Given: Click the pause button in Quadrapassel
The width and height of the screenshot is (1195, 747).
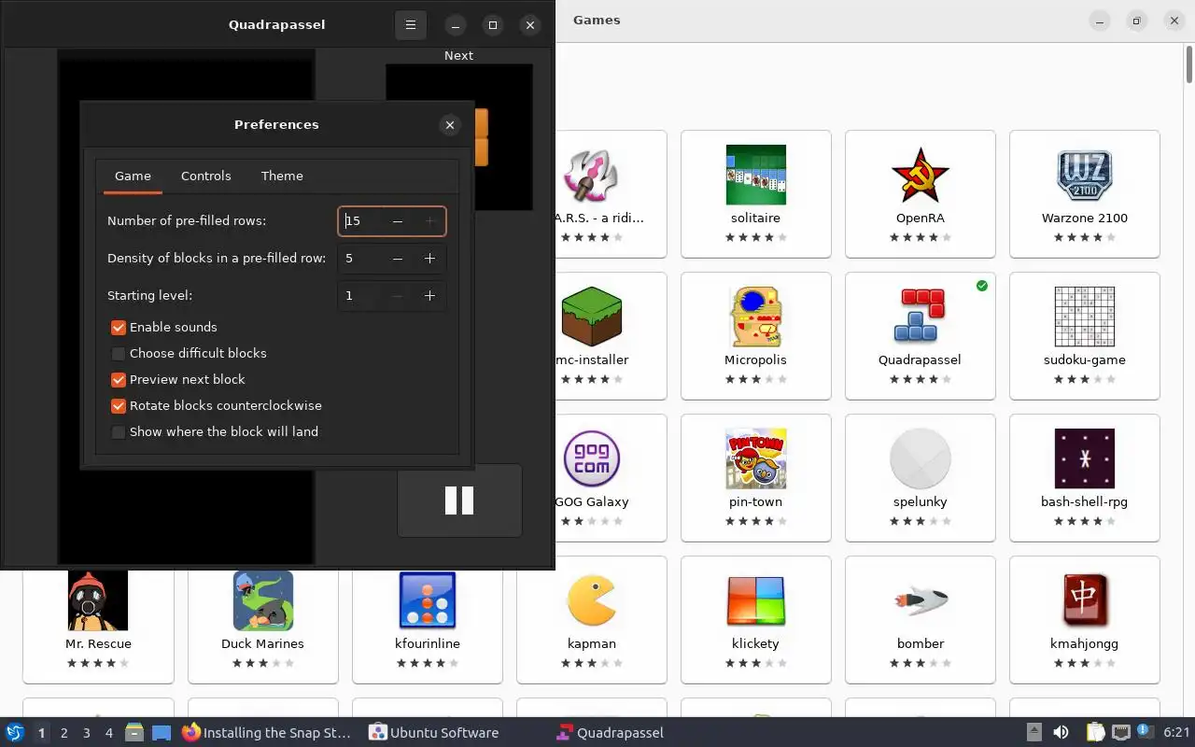Looking at the screenshot, I should point(459,500).
